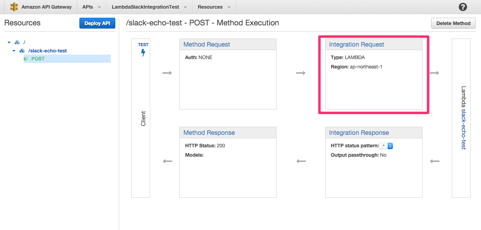Collapse the root resource tree arrow

pyautogui.click(x=9, y=42)
